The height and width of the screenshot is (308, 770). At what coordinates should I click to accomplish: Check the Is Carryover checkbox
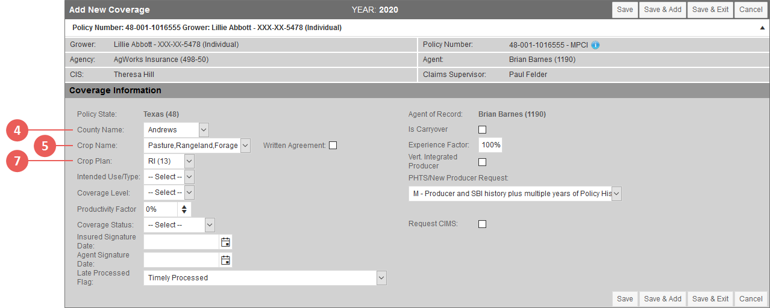click(482, 129)
